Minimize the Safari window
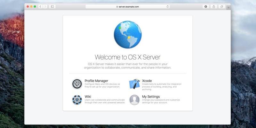The width and height of the screenshot is (256, 128). click(x=31, y=6)
